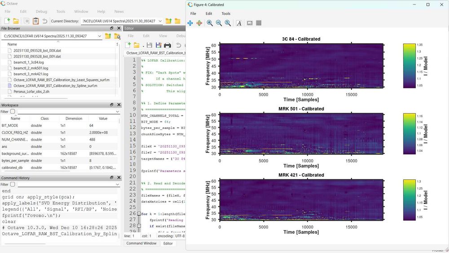Enable the Workspace Filter checkbox
Viewport: 449px width, 253px height.
coord(13,111)
